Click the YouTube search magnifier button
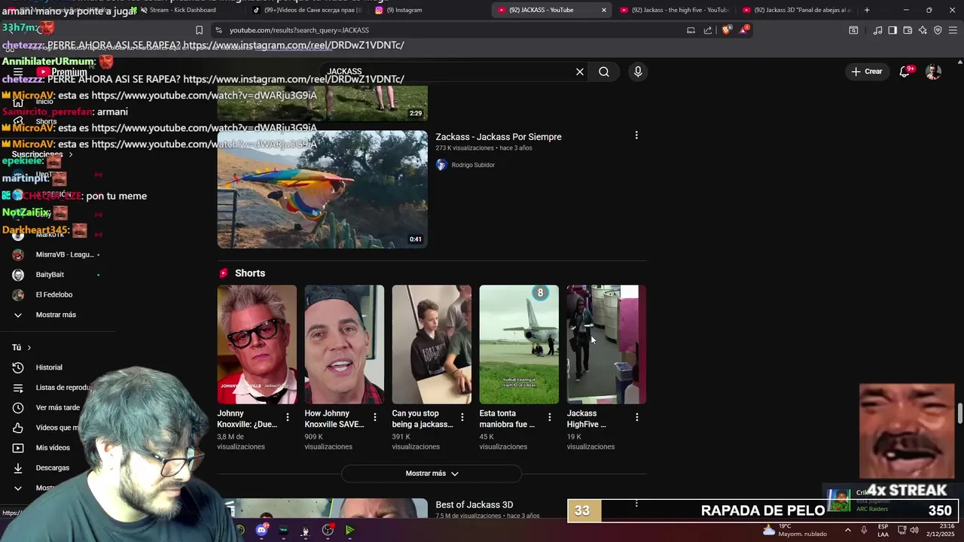Screen dimensions: 964x542 (x=604, y=72)
